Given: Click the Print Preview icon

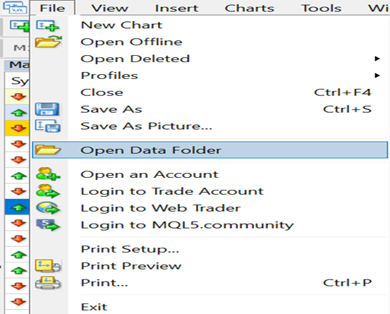Looking at the screenshot, I should tap(48, 265).
